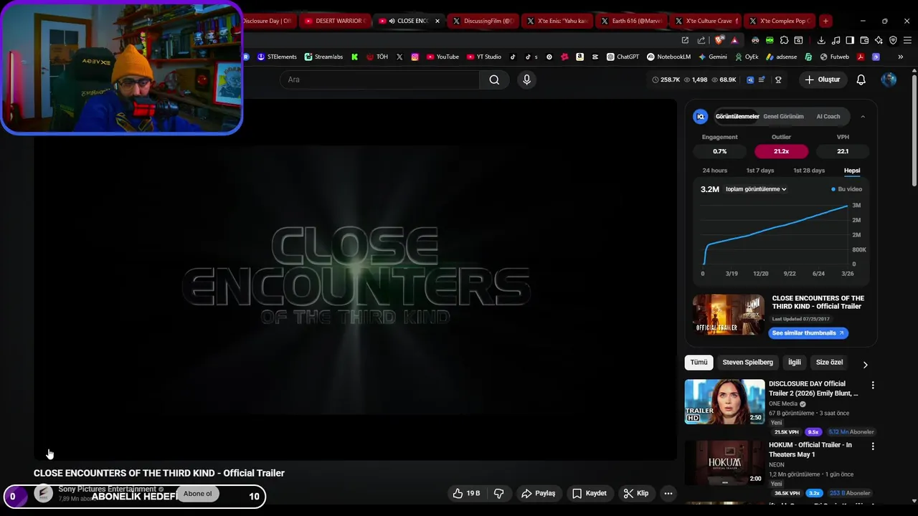Viewport: 918px width, 516px height.
Task: Open the DISCLOSURE DAY trailer thumbnail
Action: tap(724, 402)
